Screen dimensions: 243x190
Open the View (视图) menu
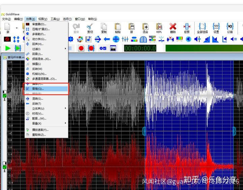42,19
